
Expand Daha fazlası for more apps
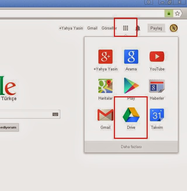pyautogui.click(x=131, y=147)
